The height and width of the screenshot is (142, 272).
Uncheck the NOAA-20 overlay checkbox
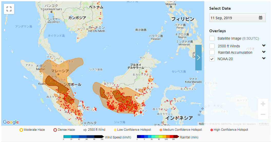click(x=212, y=59)
